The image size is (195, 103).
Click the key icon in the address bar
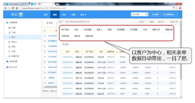[173, 8]
